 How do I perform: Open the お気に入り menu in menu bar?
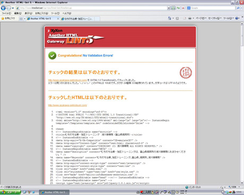pos(41,13)
